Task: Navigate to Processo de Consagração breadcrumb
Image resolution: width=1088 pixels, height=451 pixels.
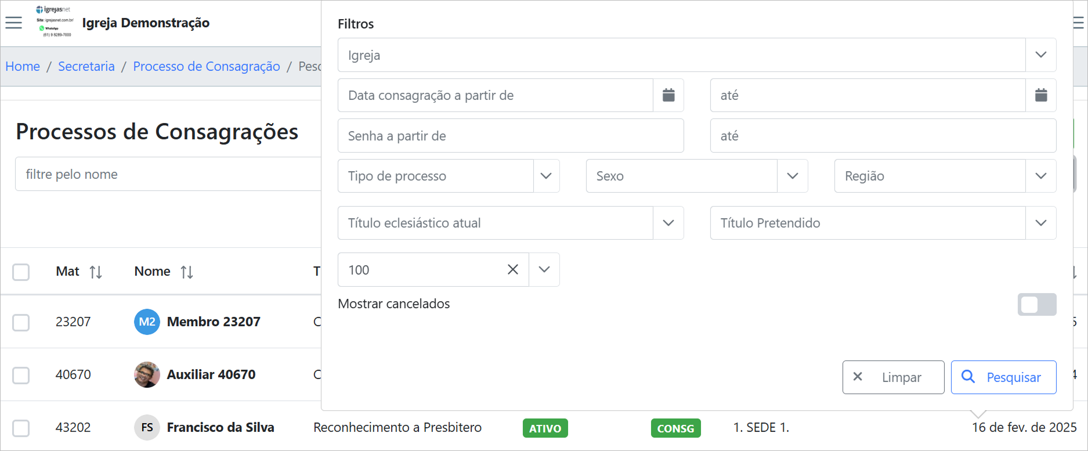Action: (207, 66)
